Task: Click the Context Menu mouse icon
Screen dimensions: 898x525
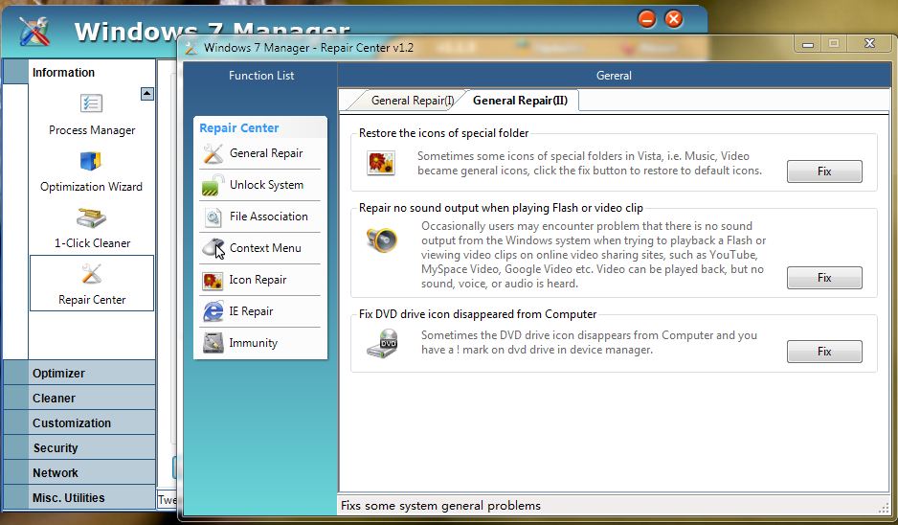Action: [x=213, y=248]
